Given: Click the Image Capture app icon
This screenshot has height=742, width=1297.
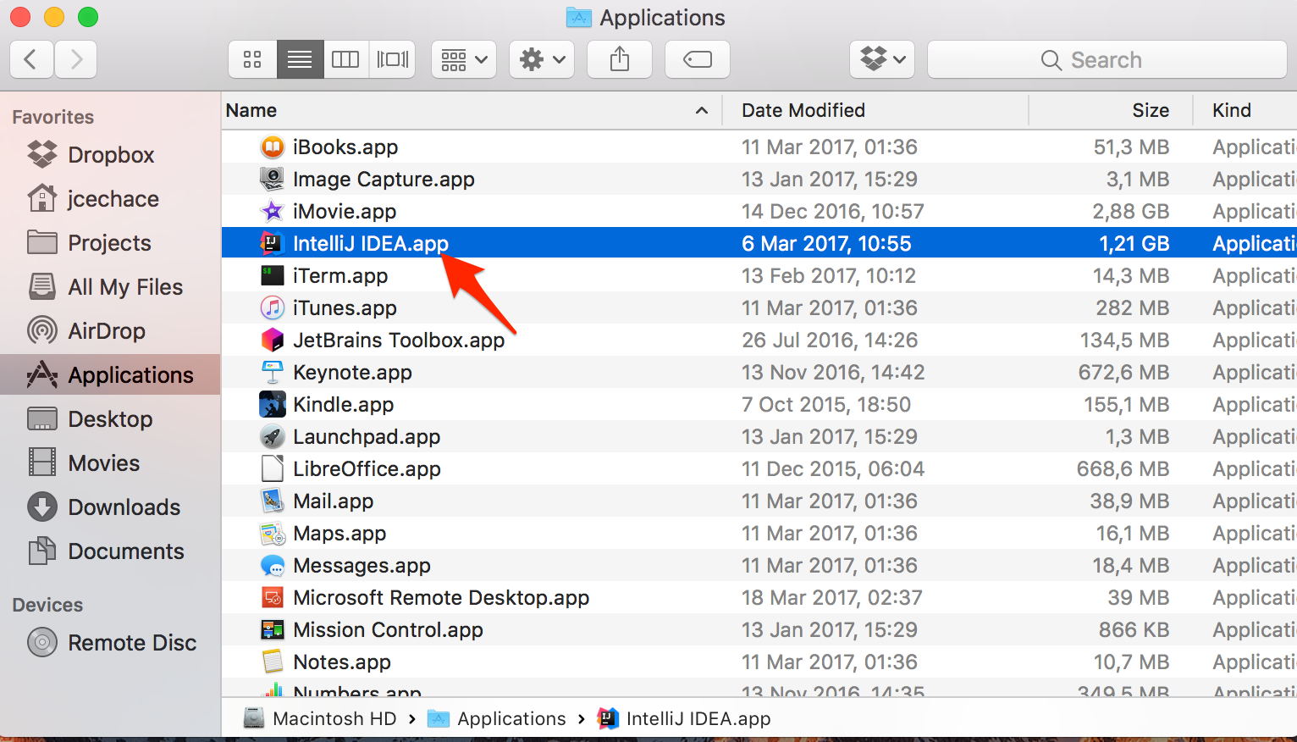Looking at the screenshot, I should 272,179.
